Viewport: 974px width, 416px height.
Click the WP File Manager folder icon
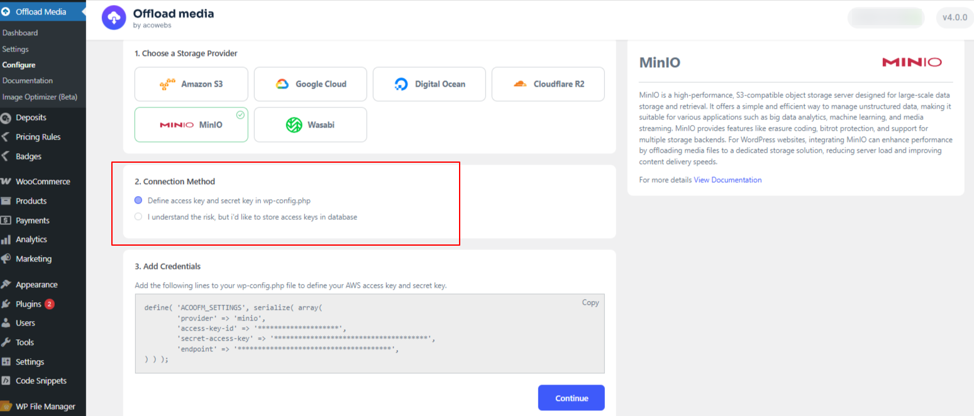[x=6, y=407]
